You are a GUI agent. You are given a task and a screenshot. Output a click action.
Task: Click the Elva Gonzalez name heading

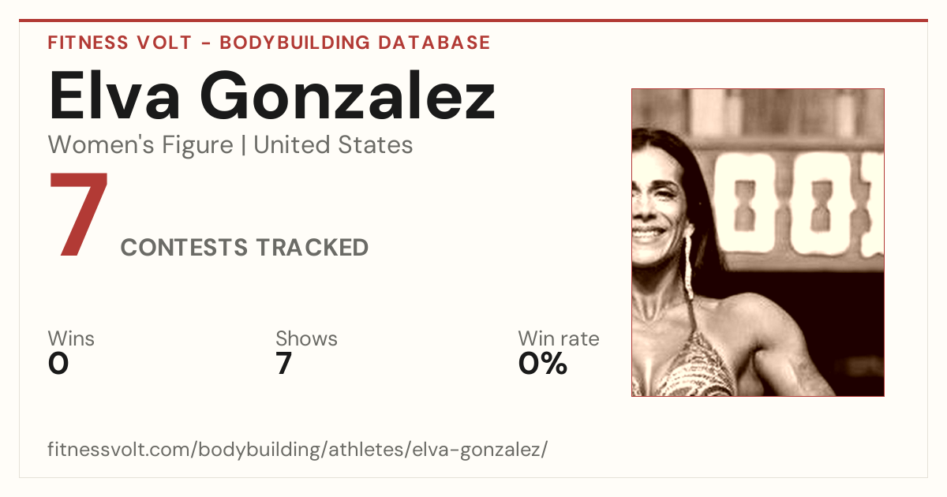pyautogui.click(x=271, y=97)
